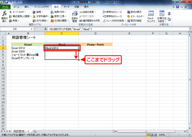Open Customize Quick Access Toolbar dropdown

23,2
